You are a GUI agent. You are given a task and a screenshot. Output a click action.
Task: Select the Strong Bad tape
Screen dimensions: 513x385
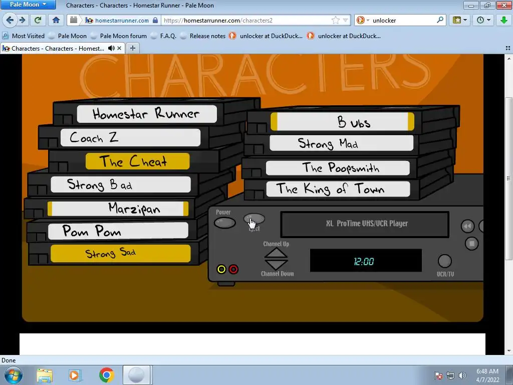120,184
